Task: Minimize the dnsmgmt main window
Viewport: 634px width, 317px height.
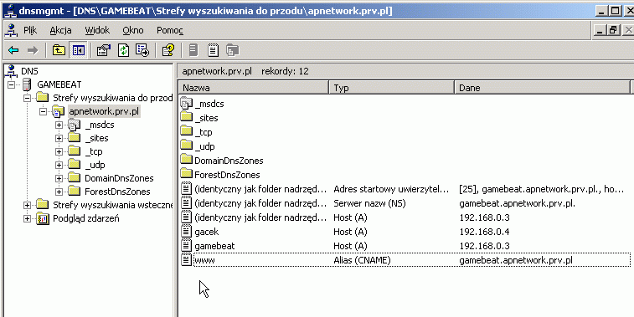Action: pos(602,11)
